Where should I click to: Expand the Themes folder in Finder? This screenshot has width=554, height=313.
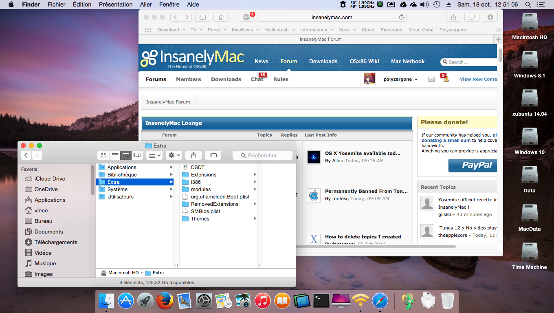click(x=255, y=219)
